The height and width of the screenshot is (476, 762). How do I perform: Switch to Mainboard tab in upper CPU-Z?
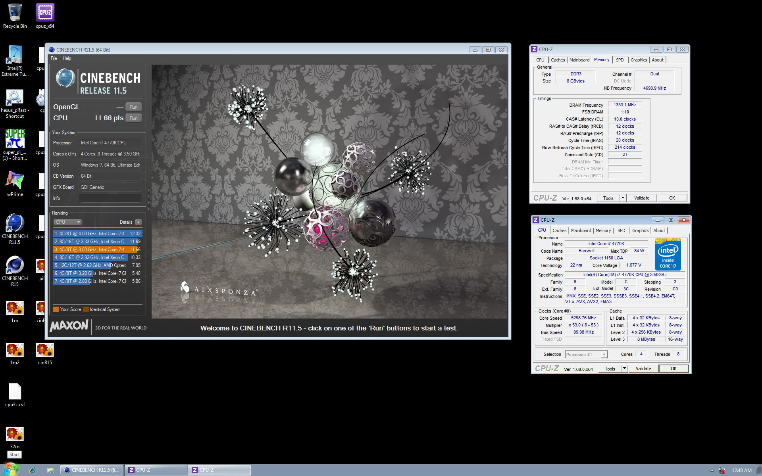click(579, 60)
